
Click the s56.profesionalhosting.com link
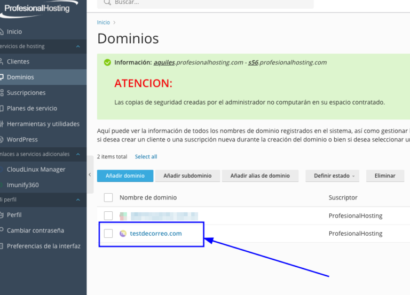pyautogui.click(x=287, y=62)
